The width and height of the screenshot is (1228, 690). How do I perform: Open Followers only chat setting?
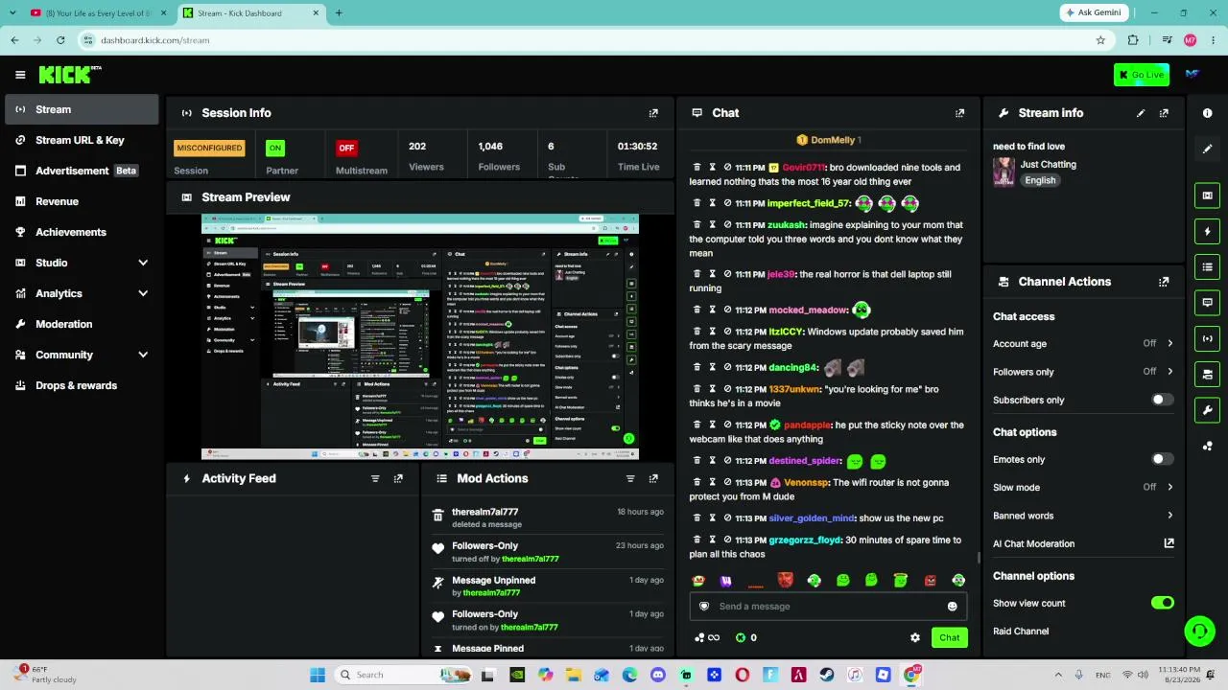(x=1083, y=372)
